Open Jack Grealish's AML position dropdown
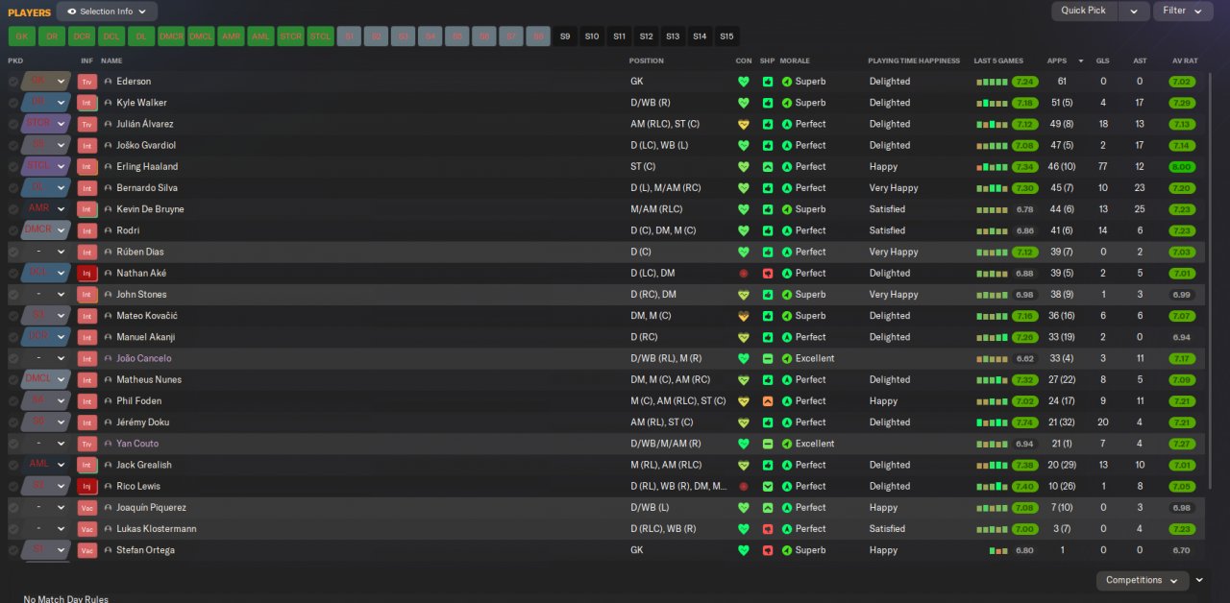Image resolution: width=1230 pixels, height=603 pixels. click(x=46, y=465)
